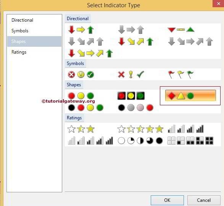This screenshot has height=206, width=224.
Task: Choose the 5 gray arrows indicator set
Action: pyautogui.click(x=190, y=41)
